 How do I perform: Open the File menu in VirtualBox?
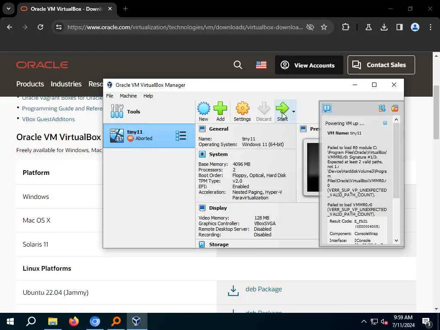(110, 96)
